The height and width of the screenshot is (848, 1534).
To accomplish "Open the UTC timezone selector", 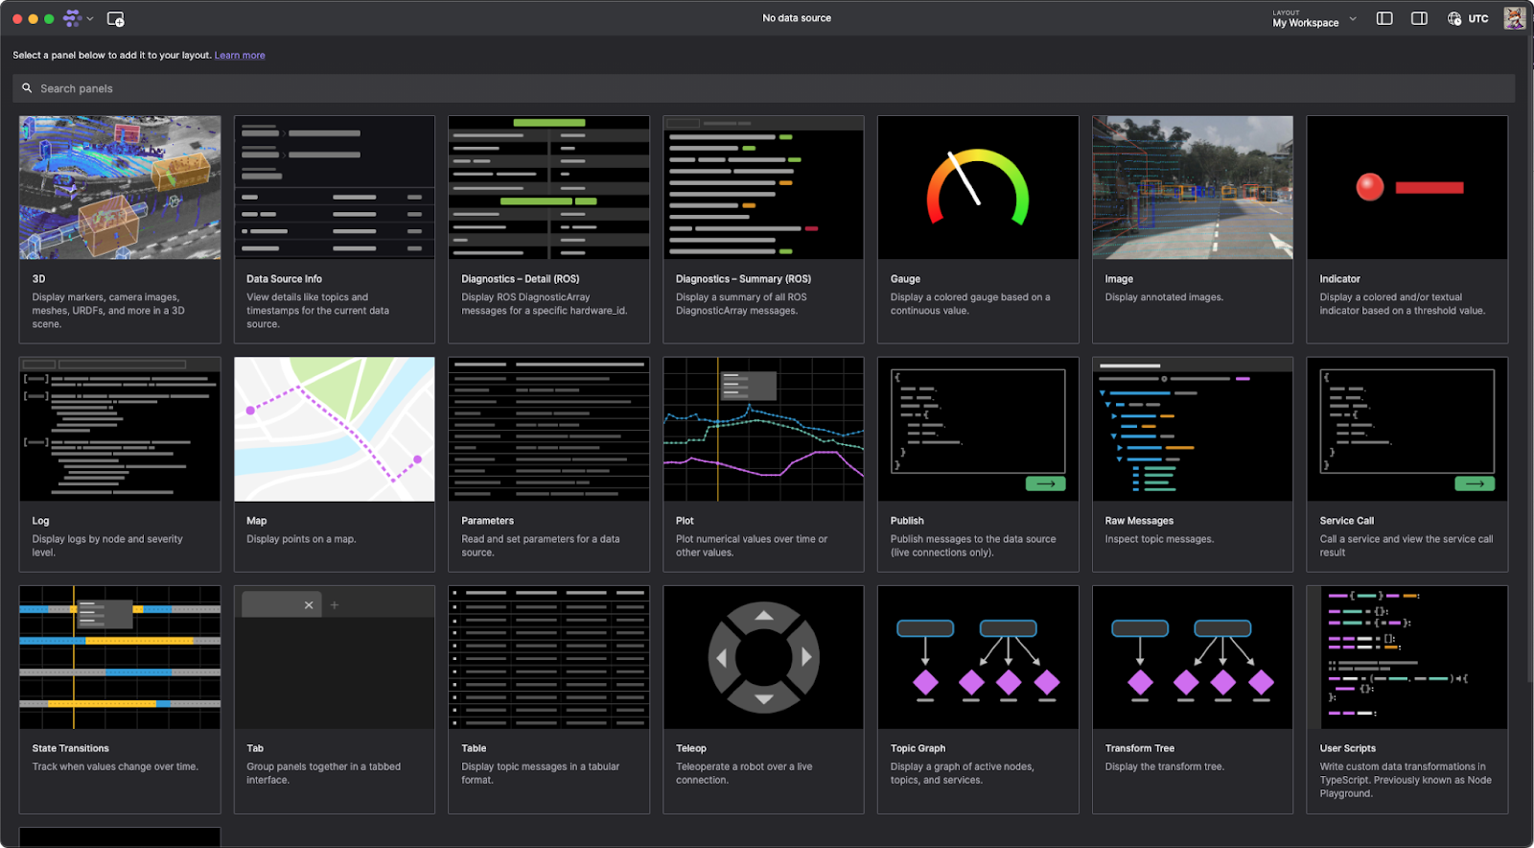I will [1468, 18].
